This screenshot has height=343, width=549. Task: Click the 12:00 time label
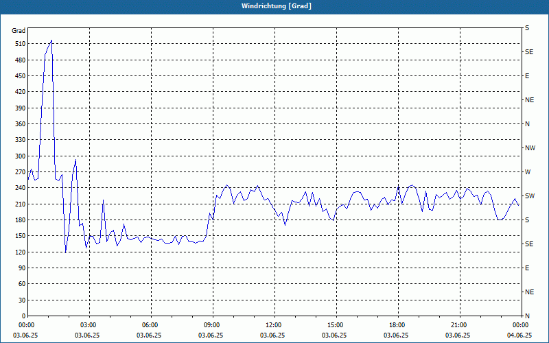pyautogui.click(x=275, y=325)
